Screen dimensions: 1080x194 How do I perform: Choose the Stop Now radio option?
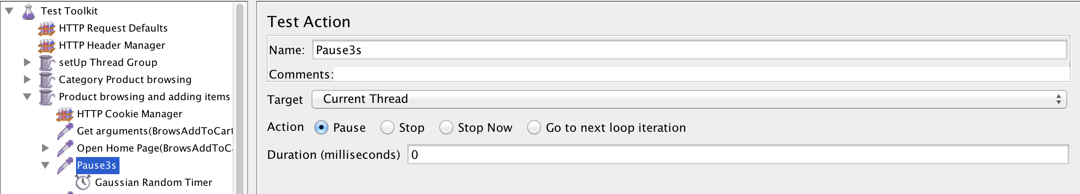(446, 128)
